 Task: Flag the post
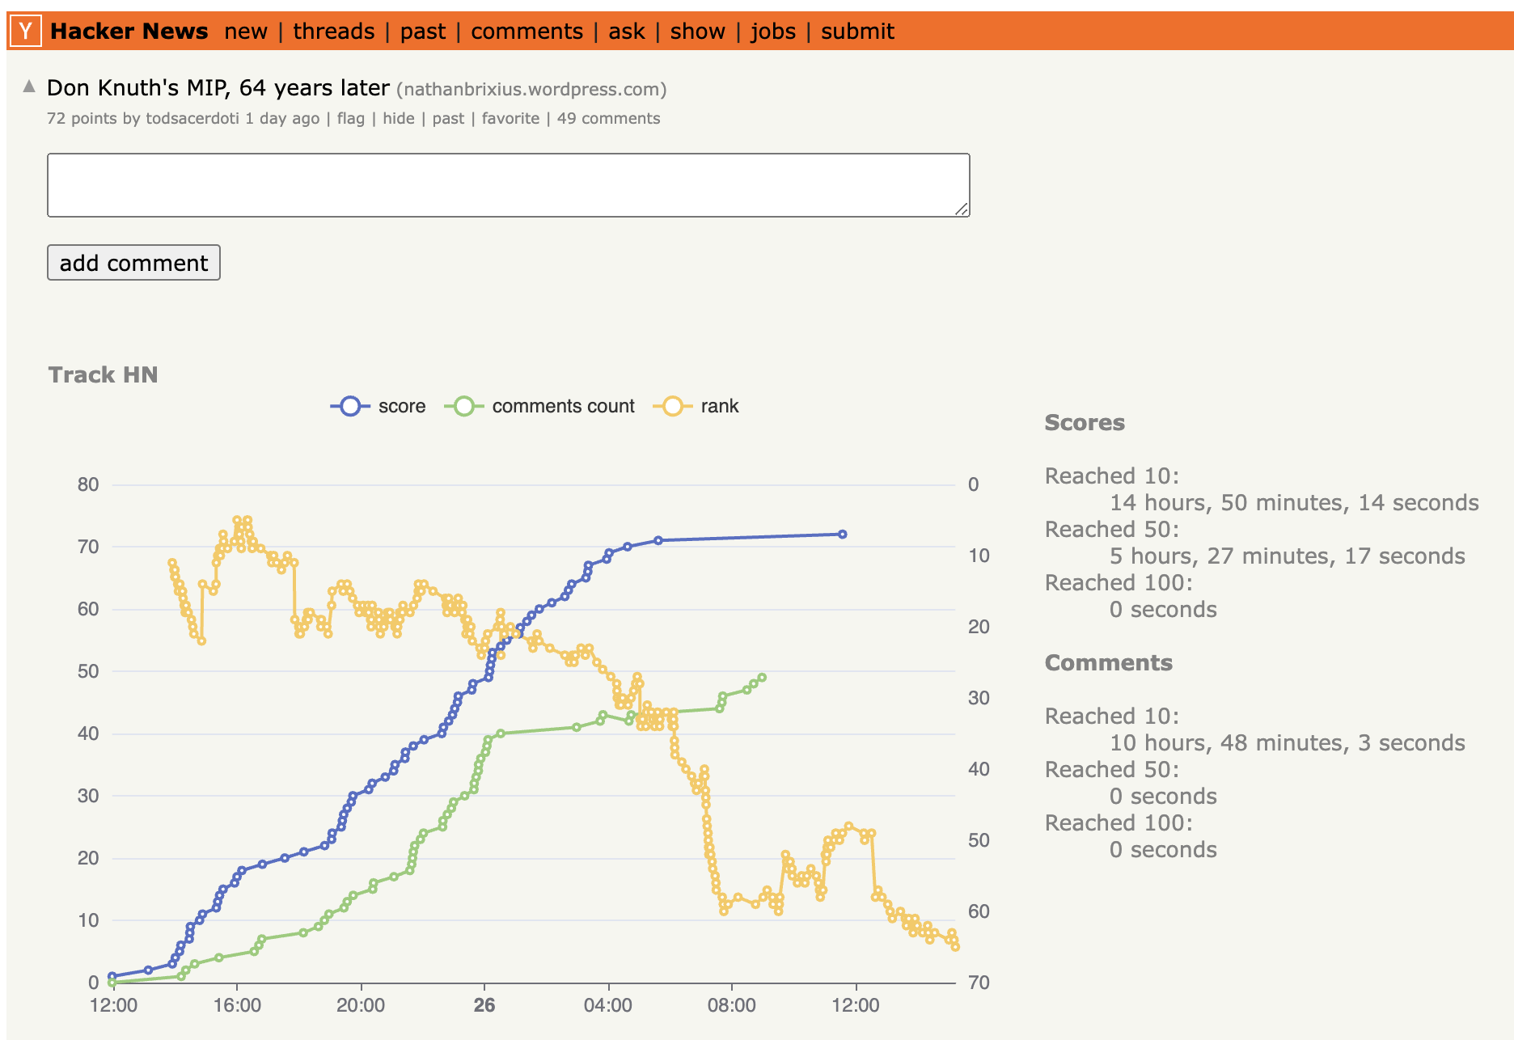click(351, 118)
